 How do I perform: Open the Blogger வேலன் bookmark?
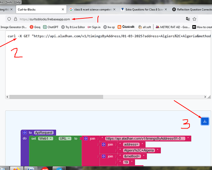[126, 27]
